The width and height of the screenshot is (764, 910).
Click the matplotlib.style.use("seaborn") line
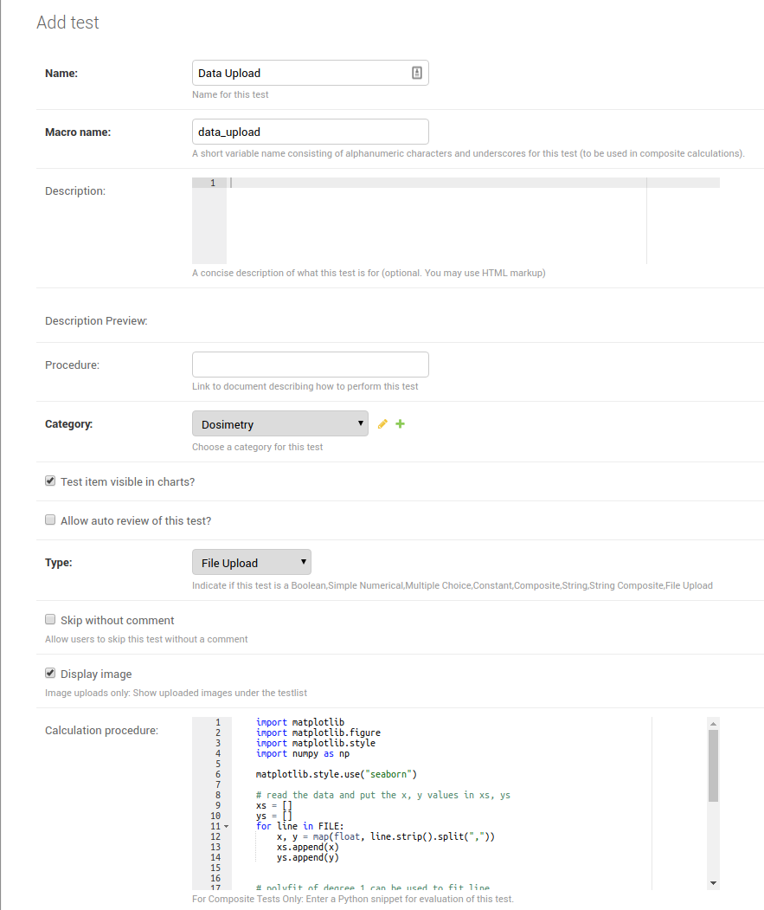point(337,775)
